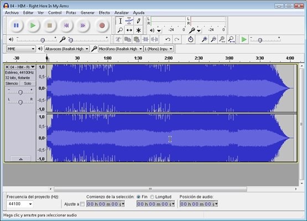Pause playback with the Pause button
Image resolution: width=307 pixels, height=221 pixels.
(x=16, y=25)
